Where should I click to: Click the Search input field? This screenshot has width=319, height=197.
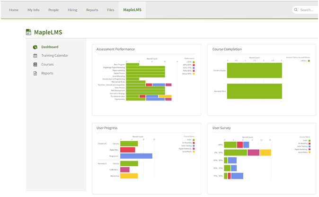[307, 10]
